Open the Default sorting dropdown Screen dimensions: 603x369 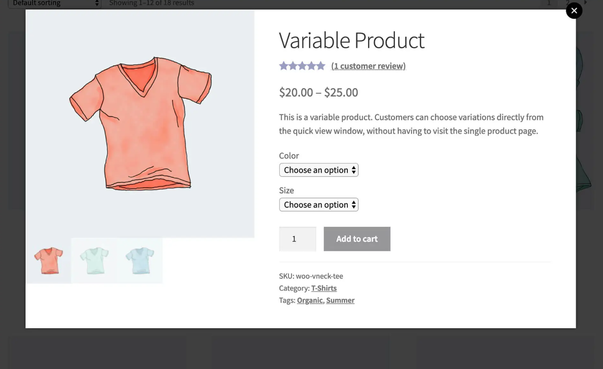coord(55,4)
